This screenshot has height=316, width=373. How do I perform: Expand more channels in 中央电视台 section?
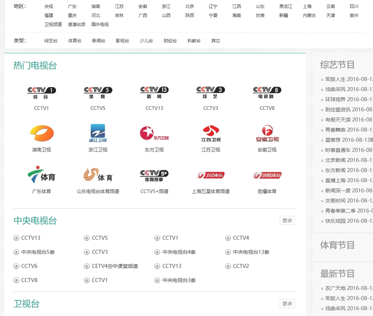point(287,221)
